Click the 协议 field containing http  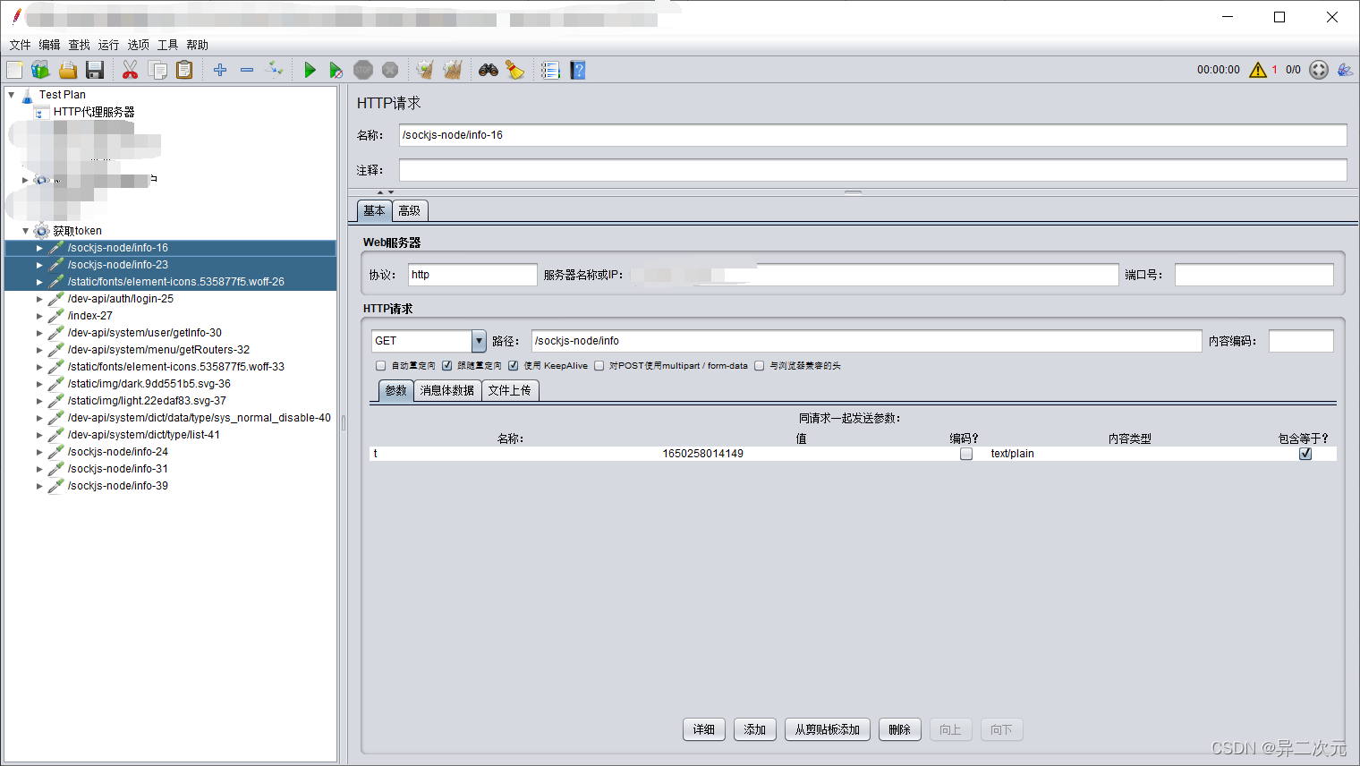(x=472, y=275)
